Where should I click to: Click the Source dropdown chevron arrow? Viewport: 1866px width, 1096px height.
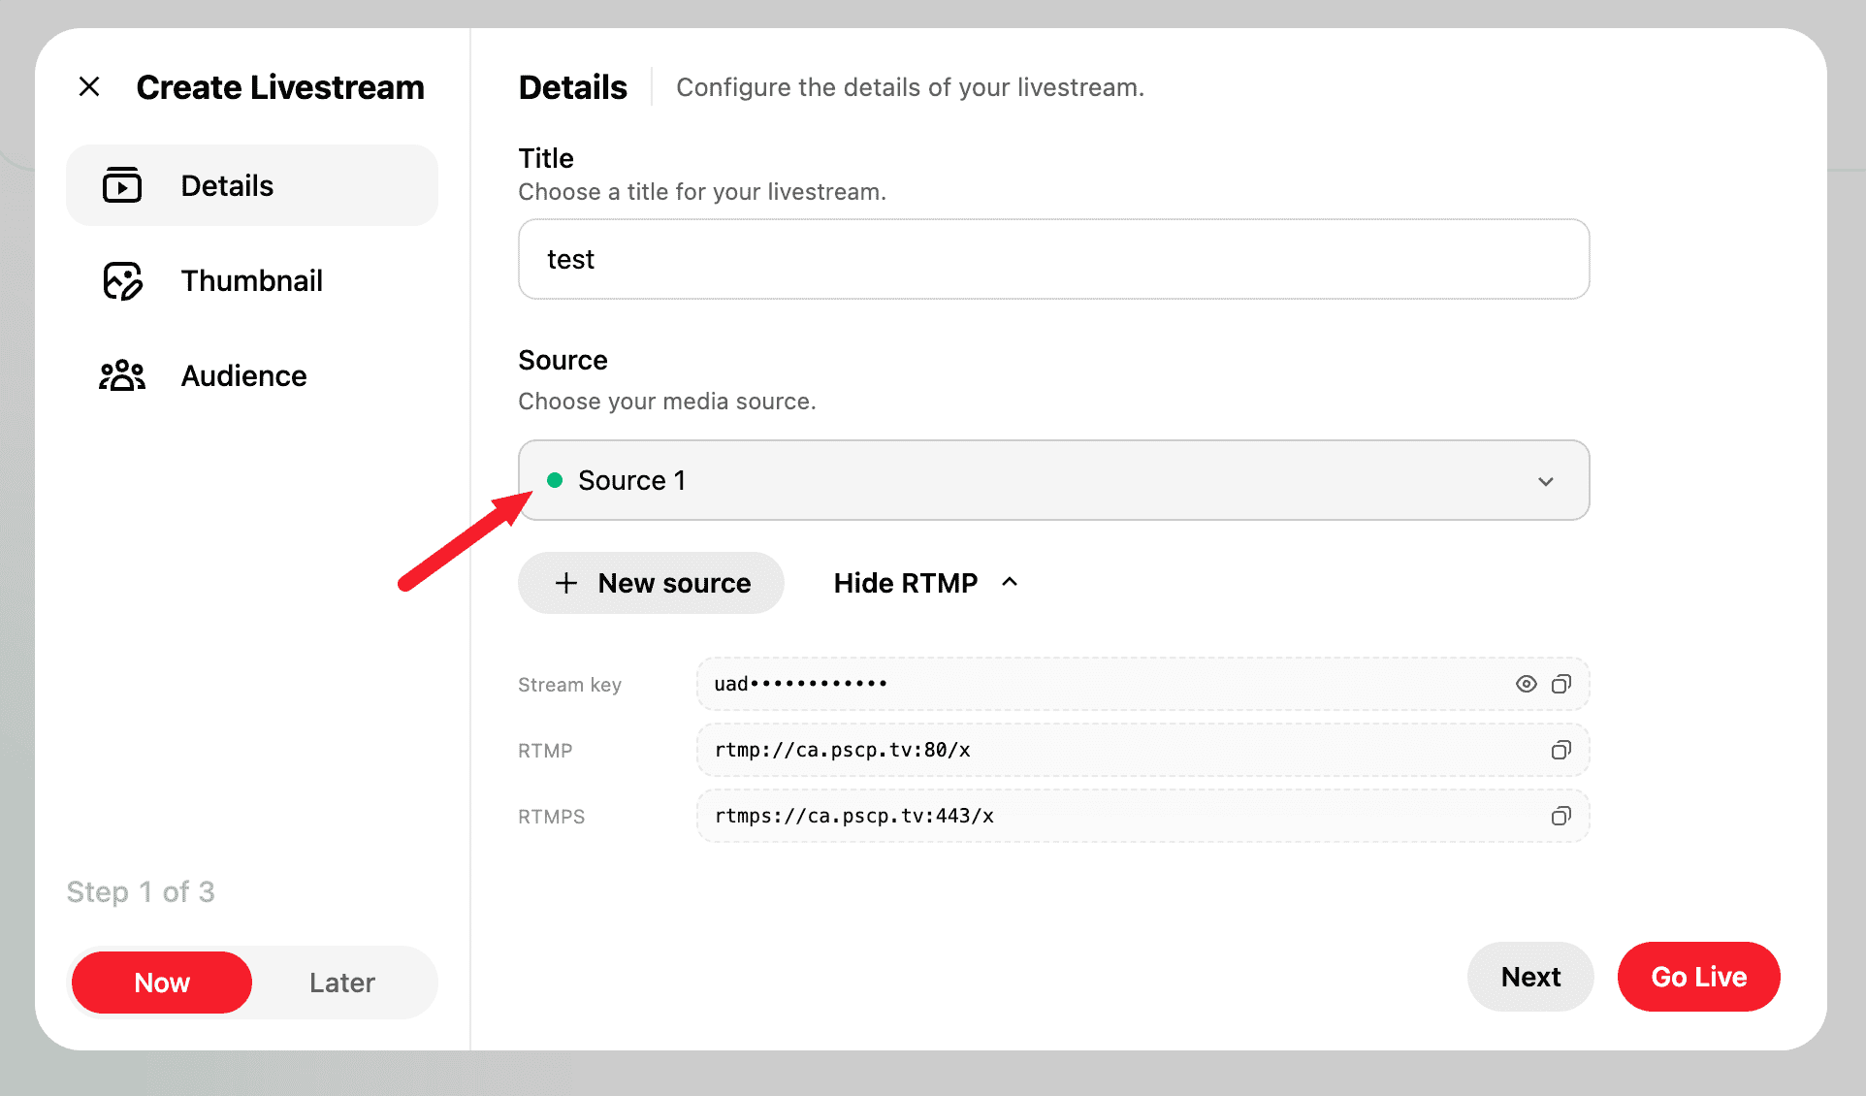tap(1546, 481)
